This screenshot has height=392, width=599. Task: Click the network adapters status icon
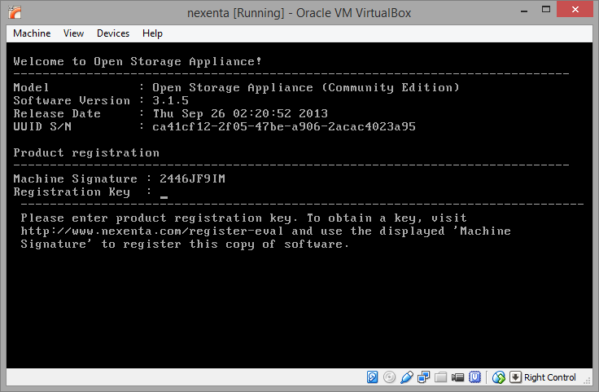coord(423,377)
